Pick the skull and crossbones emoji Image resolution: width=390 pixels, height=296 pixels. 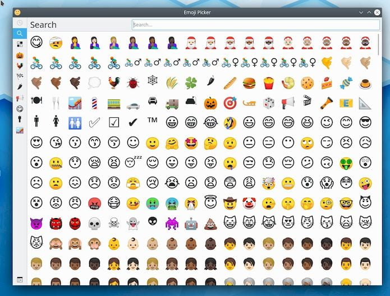(114, 223)
